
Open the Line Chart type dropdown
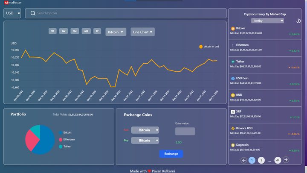(142, 32)
